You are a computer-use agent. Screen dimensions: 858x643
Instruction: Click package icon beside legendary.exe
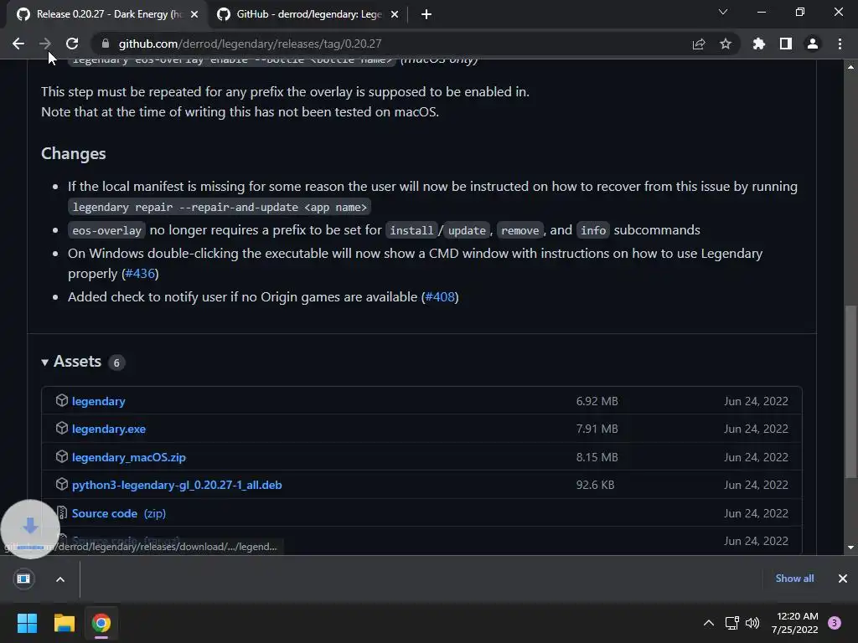[x=62, y=428]
